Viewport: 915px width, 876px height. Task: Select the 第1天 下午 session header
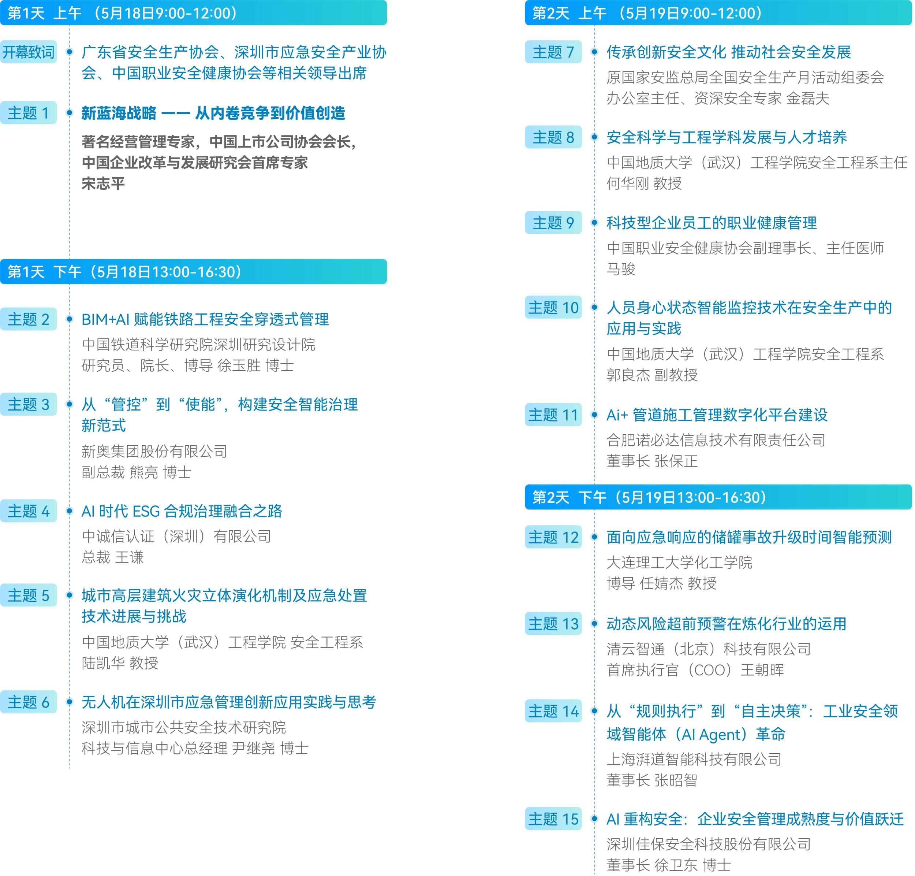[193, 271]
